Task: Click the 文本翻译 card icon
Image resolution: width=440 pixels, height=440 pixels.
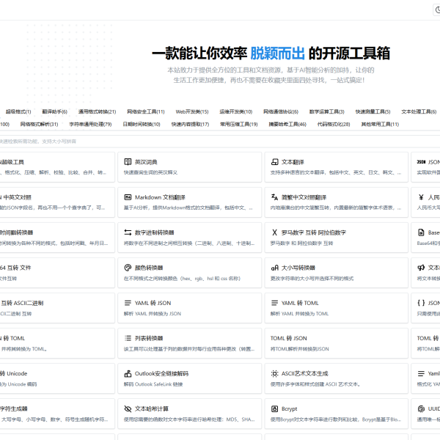Action: [274, 161]
